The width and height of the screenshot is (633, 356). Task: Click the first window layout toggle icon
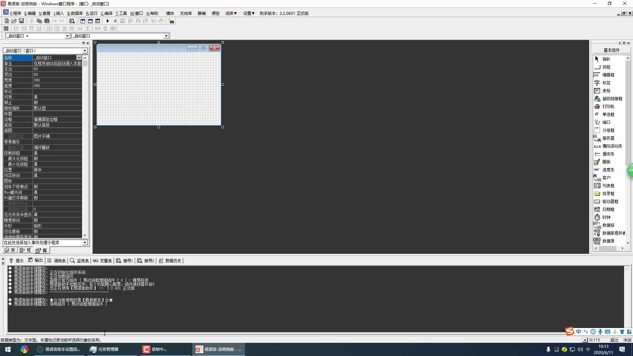click(x=83, y=21)
